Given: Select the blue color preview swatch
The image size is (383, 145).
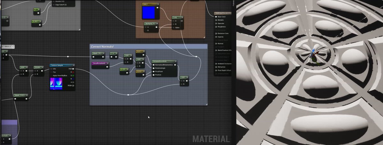Looking at the screenshot, I should tap(148, 12).
